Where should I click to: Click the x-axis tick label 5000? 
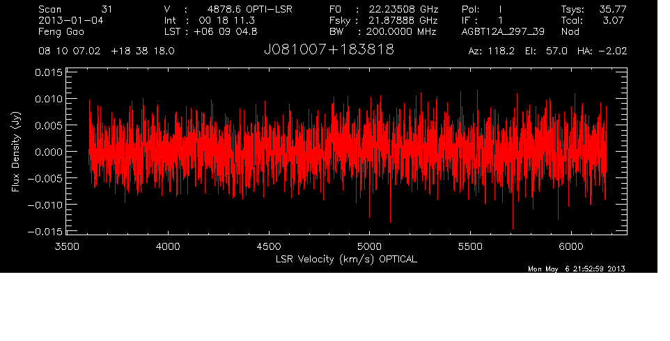point(370,246)
